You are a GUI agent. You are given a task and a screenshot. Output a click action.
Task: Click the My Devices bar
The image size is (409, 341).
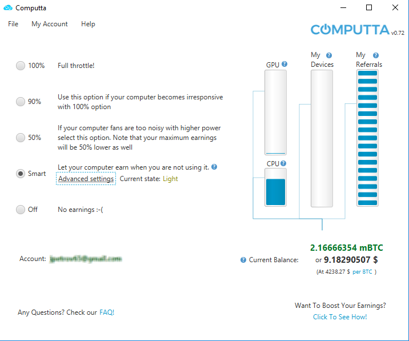(322, 138)
